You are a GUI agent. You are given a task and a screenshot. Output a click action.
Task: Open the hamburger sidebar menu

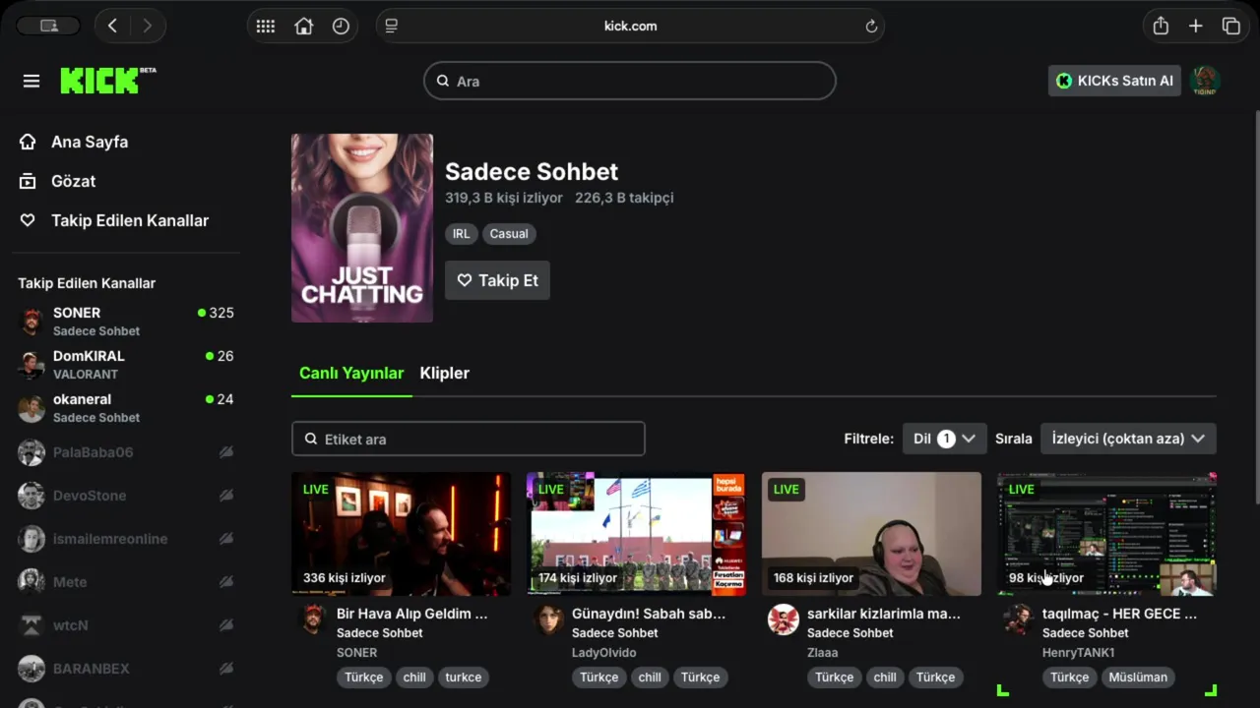point(31,81)
